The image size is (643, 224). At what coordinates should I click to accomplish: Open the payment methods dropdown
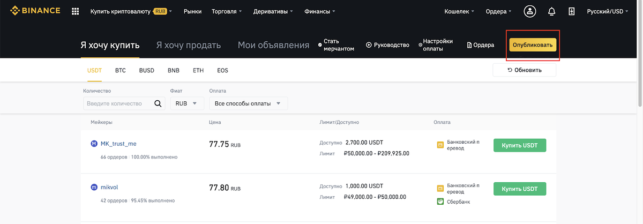pos(248,103)
